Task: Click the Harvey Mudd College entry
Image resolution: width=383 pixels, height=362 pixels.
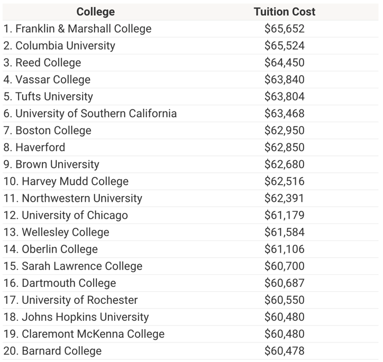Action: point(66,181)
